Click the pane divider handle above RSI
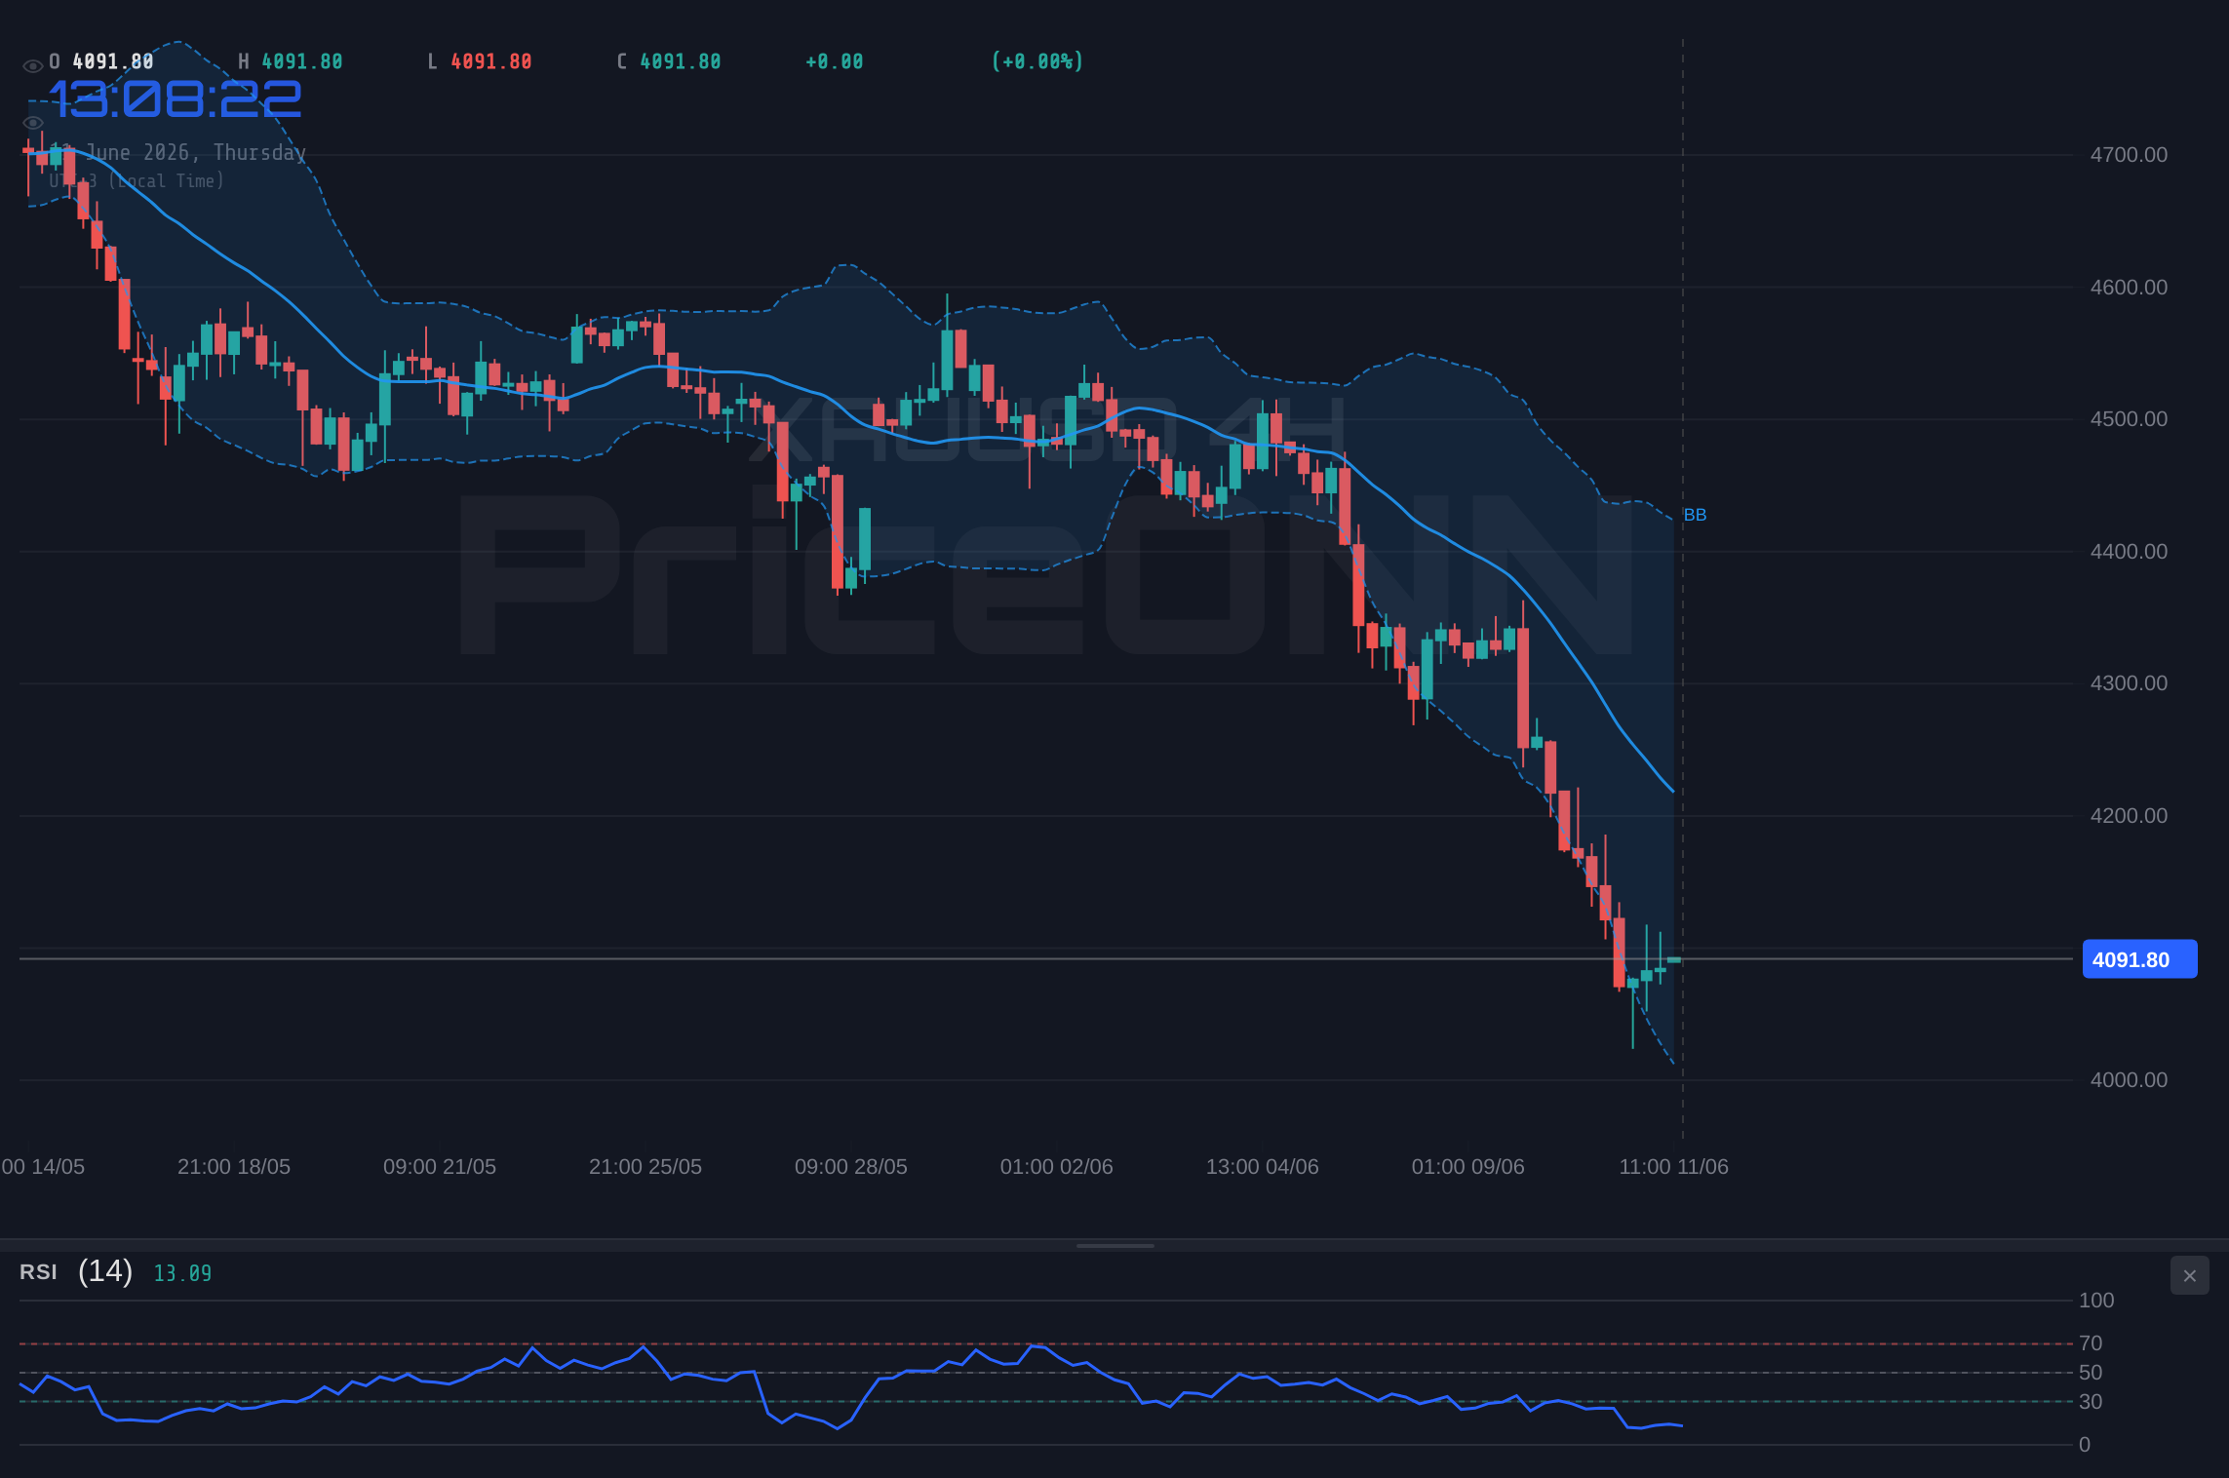Viewport: 2229px width, 1478px height. (x=1114, y=1245)
